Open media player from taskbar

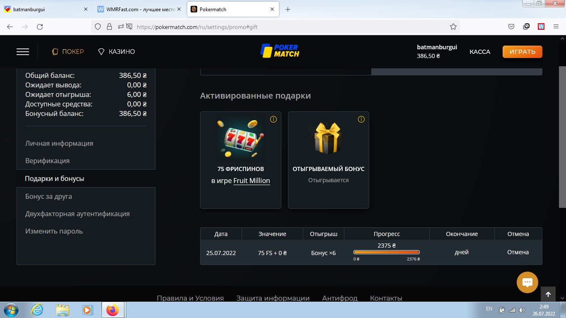pyautogui.click(x=87, y=310)
